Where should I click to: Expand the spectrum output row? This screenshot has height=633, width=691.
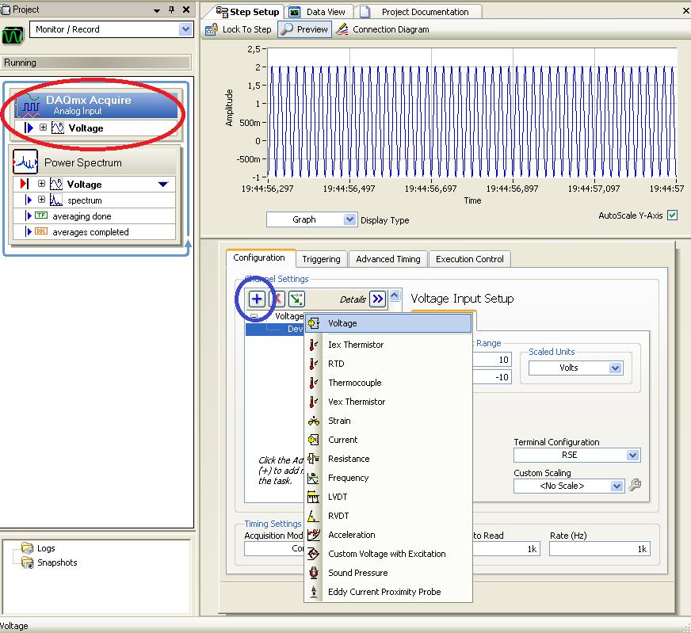tap(41, 200)
